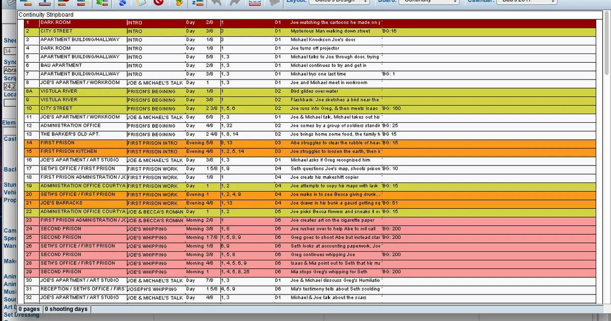Click the blue round toolbar icon

coord(123,3)
